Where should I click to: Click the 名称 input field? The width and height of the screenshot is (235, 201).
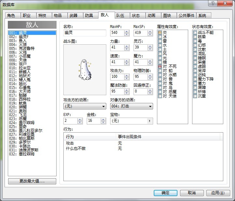click(x=85, y=33)
